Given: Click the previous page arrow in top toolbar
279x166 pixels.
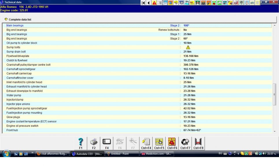Looking at the screenshot, I should point(149,3).
